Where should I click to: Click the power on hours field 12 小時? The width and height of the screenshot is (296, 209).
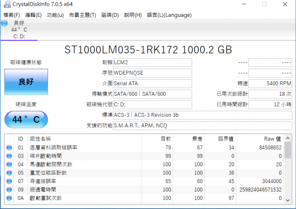click(x=270, y=104)
